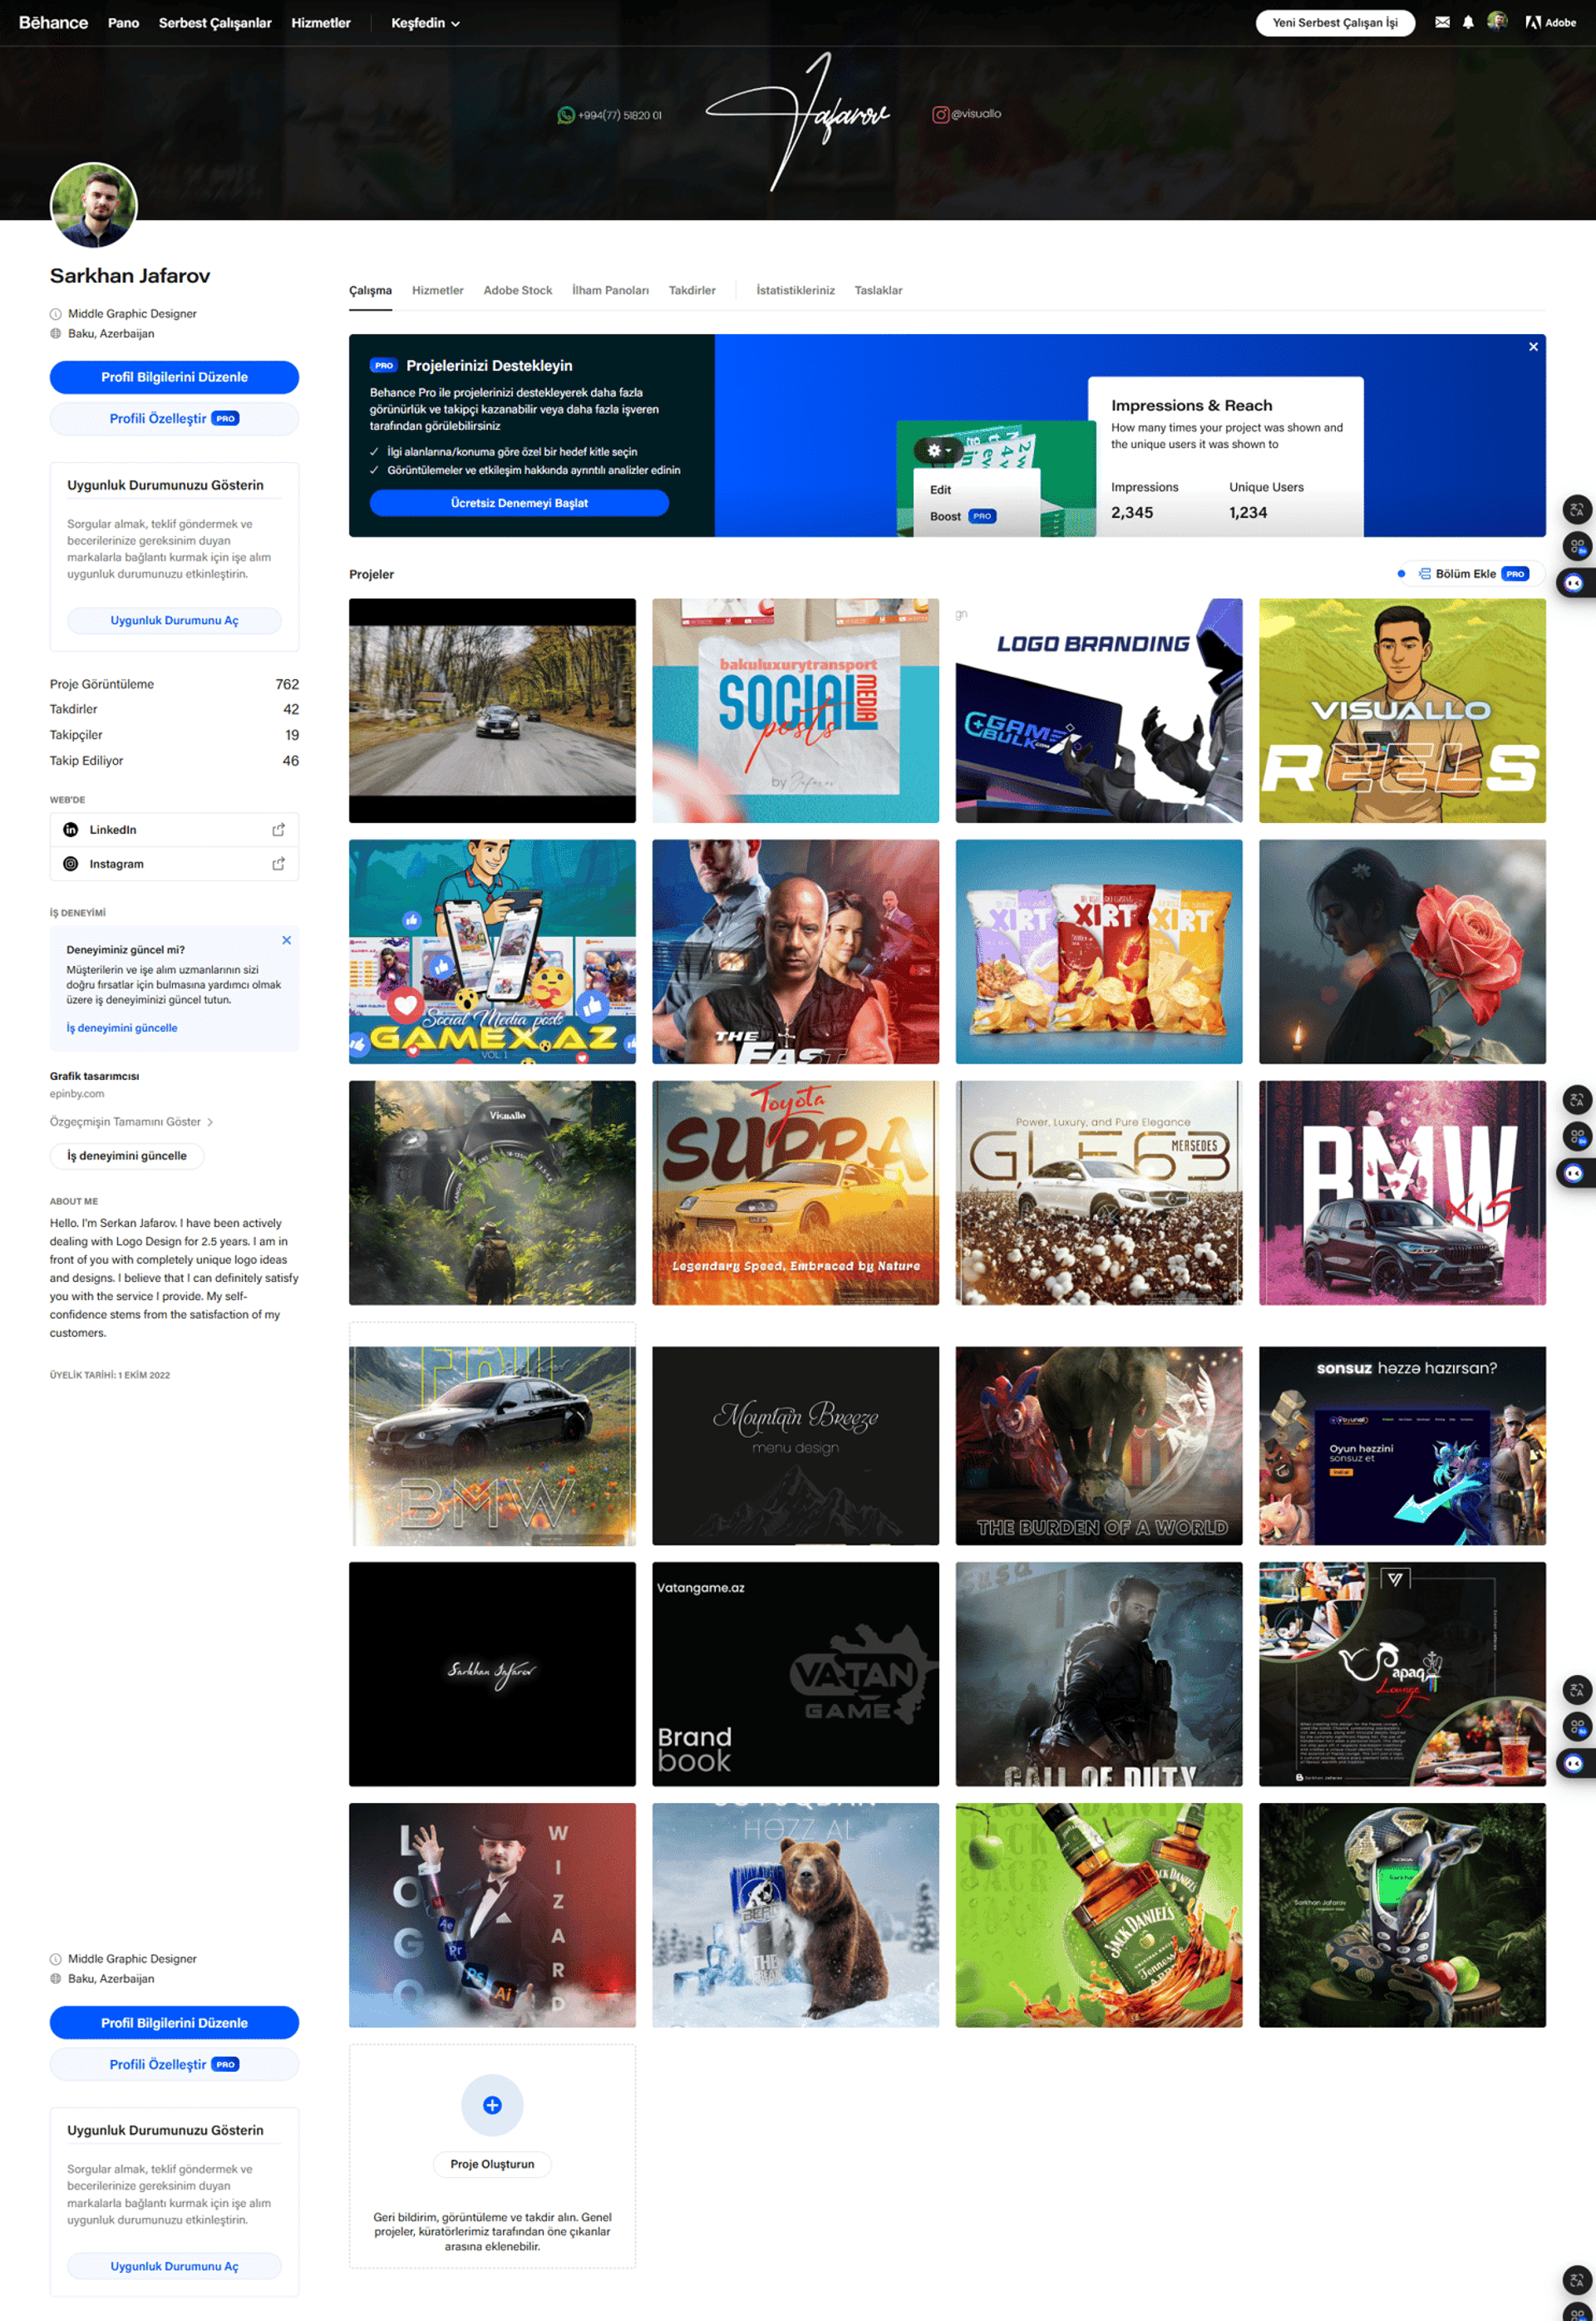Switch to the Hizmetler profile tab
This screenshot has height=2321, width=1596.
tap(437, 291)
